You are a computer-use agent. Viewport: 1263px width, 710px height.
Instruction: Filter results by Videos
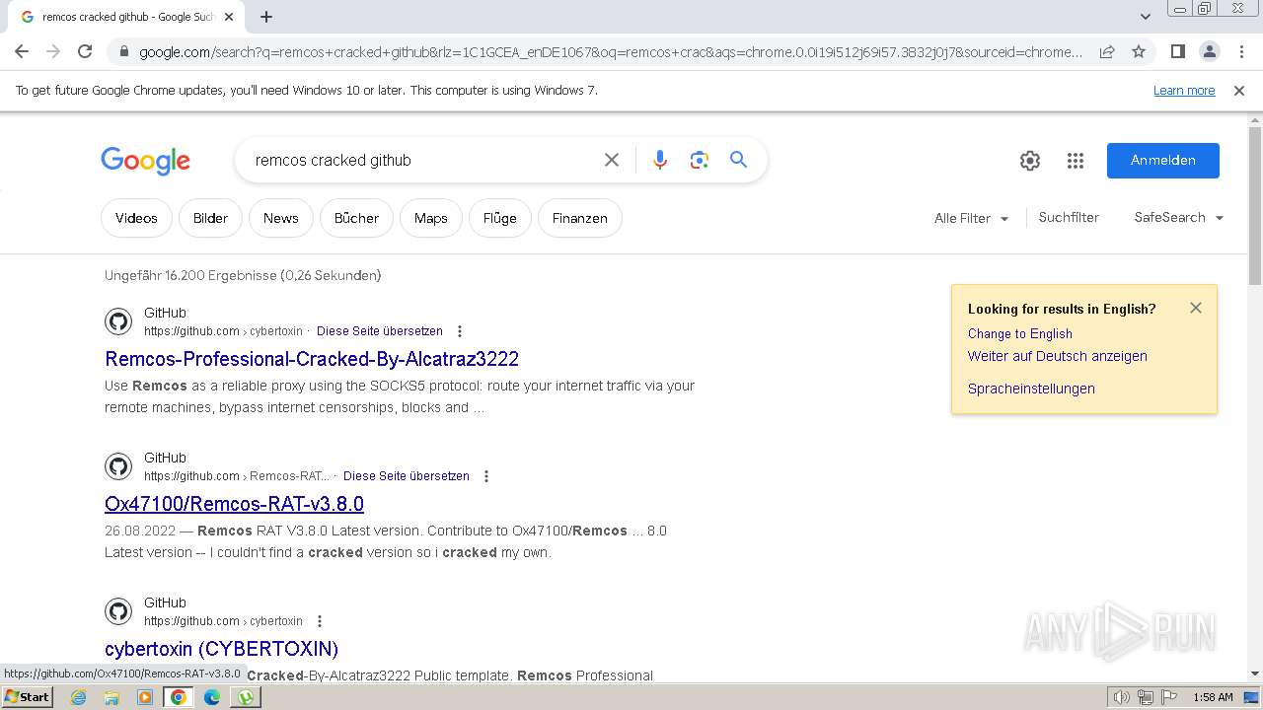click(x=136, y=218)
